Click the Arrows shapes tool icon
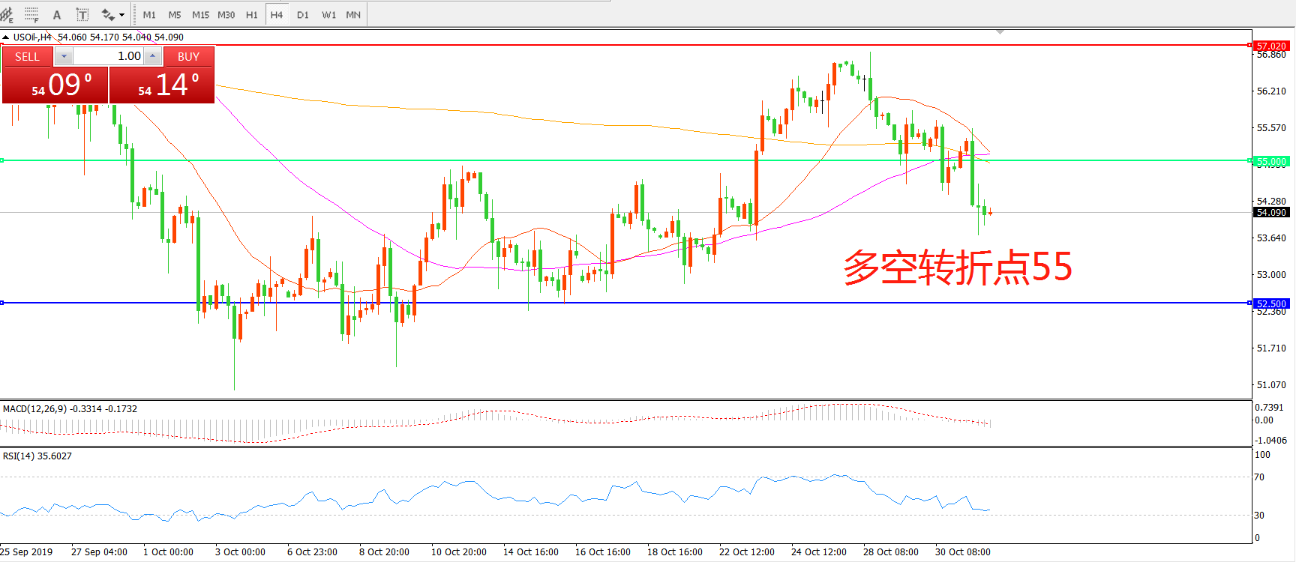This screenshot has height=562, width=1296. coord(107,15)
